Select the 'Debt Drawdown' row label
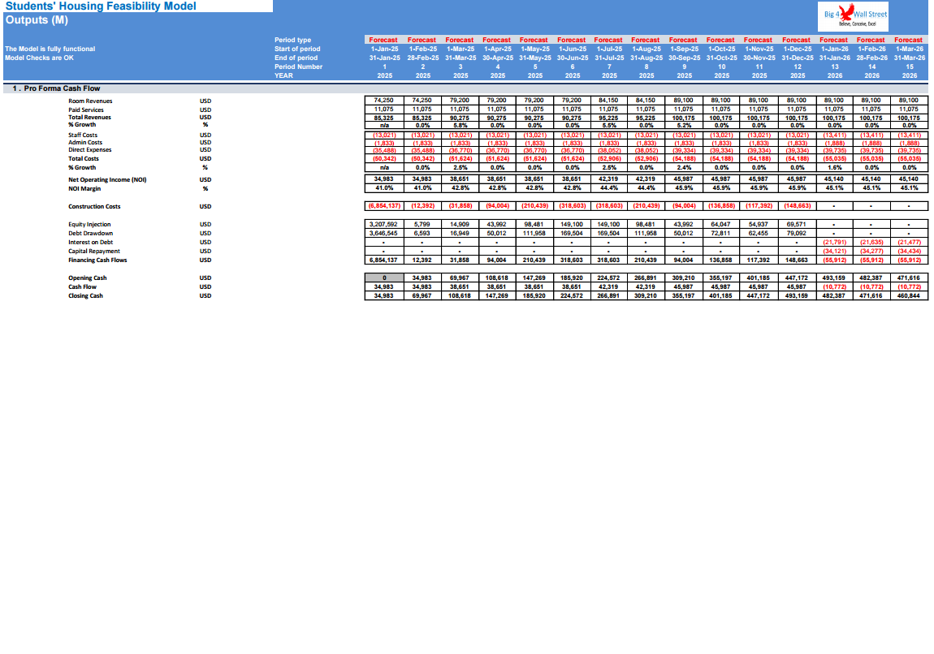Viewport: 934px width, 654px height. coord(90,233)
